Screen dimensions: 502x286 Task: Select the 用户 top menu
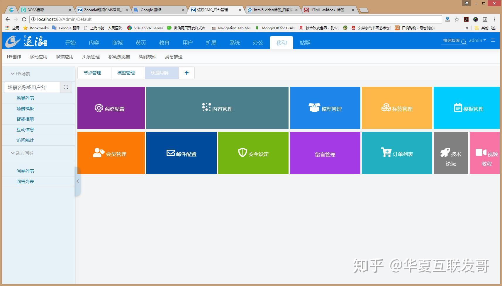(188, 43)
